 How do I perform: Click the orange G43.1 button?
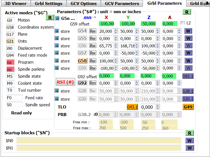(x=132, y=107)
